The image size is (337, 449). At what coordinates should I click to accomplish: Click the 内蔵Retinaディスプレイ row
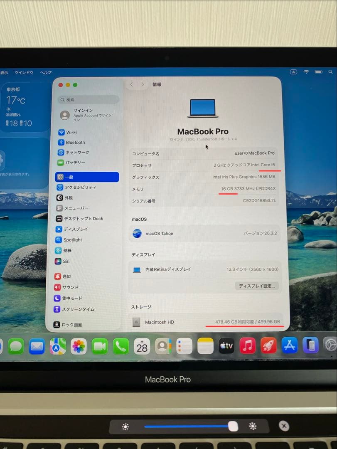tap(205, 269)
